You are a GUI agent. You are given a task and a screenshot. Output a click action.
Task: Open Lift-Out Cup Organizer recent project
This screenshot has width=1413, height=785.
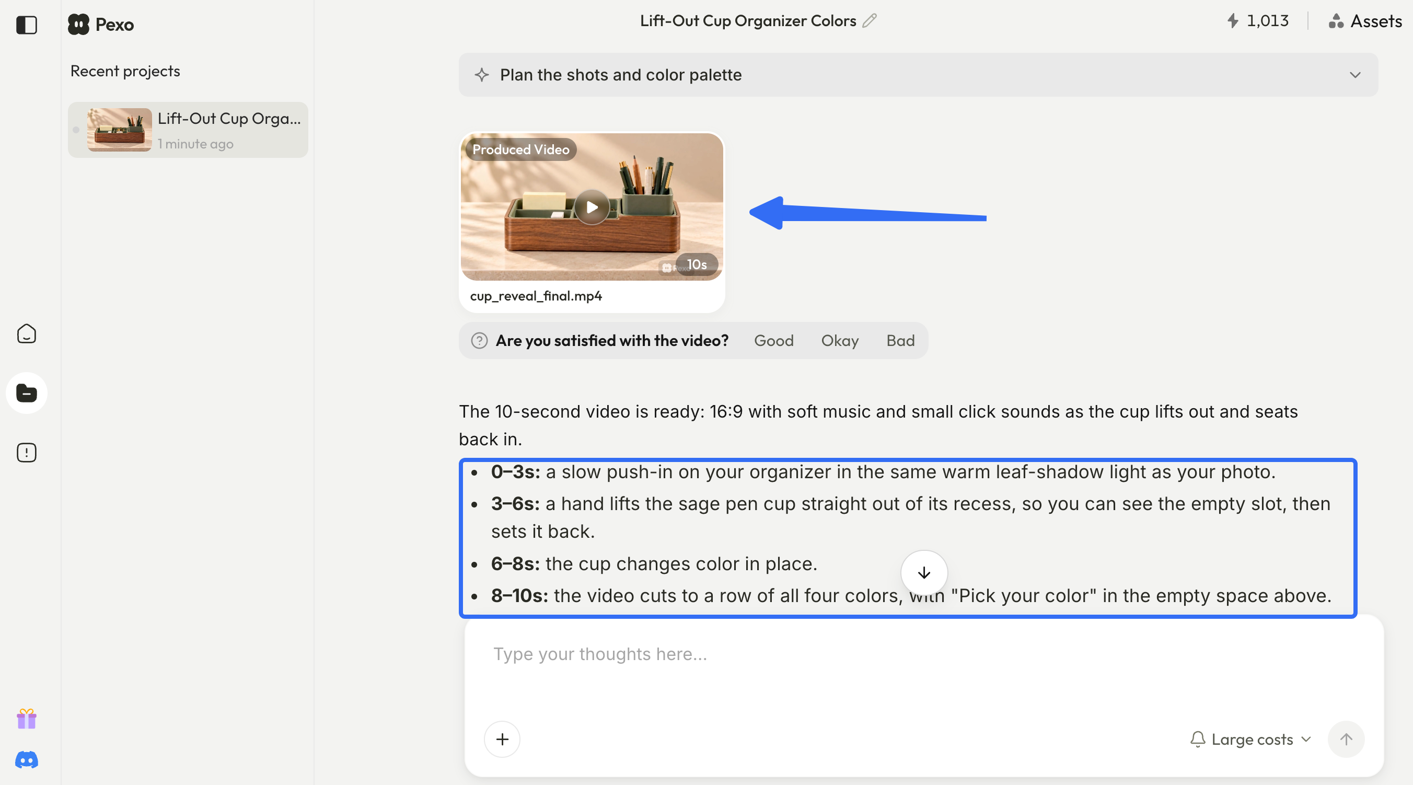click(x=188, y=130)
